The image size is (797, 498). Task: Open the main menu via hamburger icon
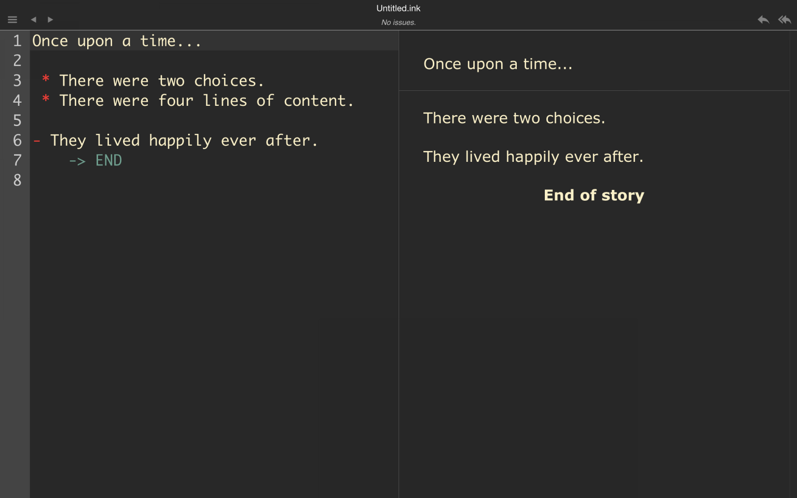12,20
